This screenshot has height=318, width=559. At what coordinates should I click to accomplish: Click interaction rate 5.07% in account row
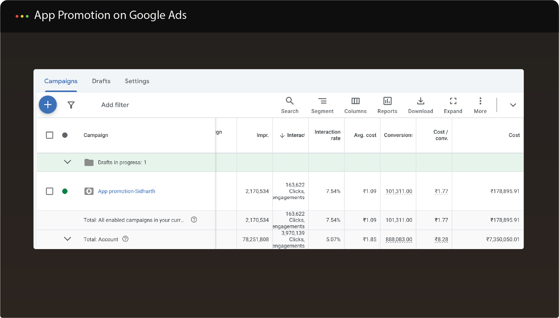(333, 240)
